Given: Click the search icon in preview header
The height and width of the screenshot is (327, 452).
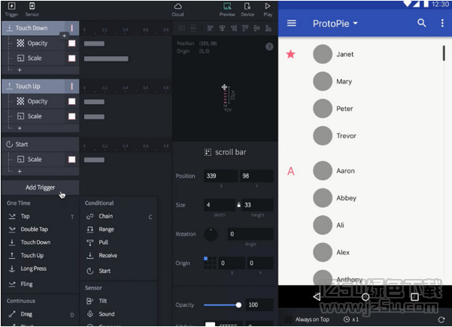Looking at the screenshot, I should (422, 23).
